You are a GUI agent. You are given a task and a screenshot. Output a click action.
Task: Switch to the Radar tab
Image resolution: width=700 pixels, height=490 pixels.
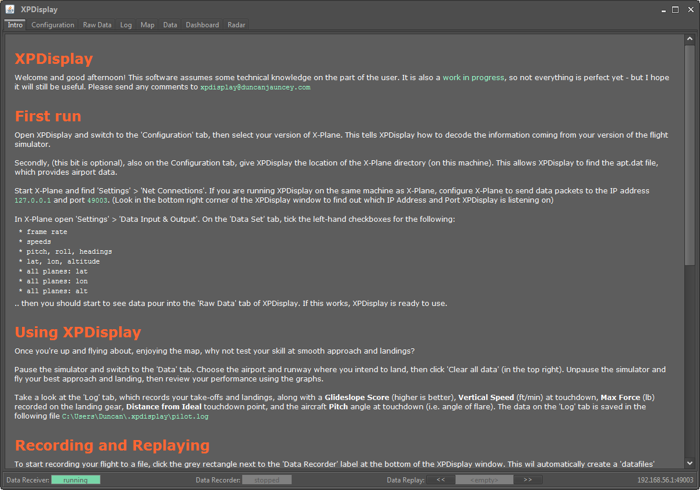click(x=236, y=25)
